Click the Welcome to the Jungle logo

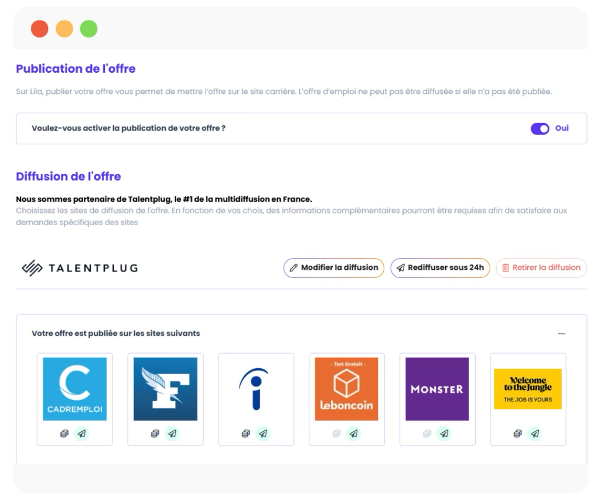point(528,389)
